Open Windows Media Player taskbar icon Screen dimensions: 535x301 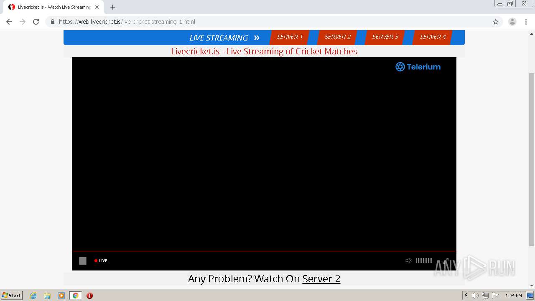click(61, 296)
